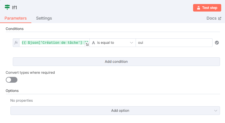Open the 'is equal to' operator dropdown

click(x=113, y=43)
